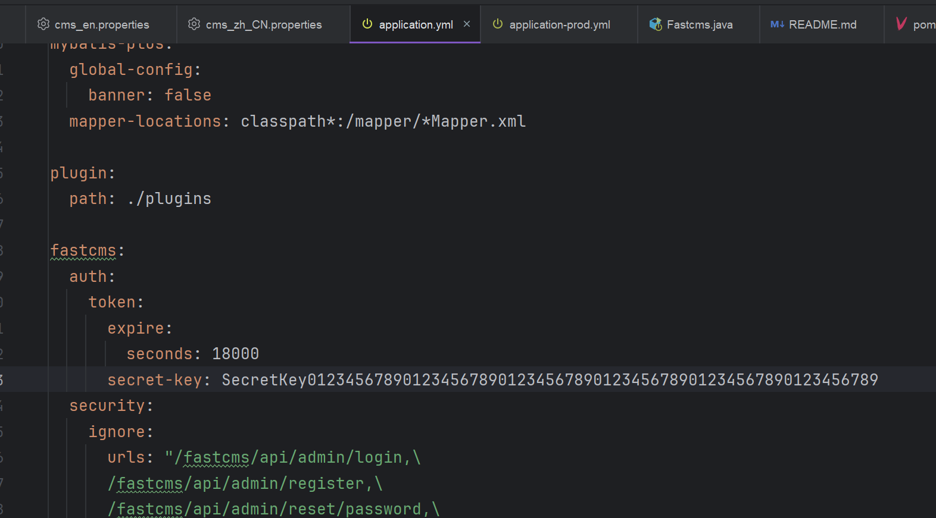
Task: Click the underlined fastcms key
Action: point(83,250)
